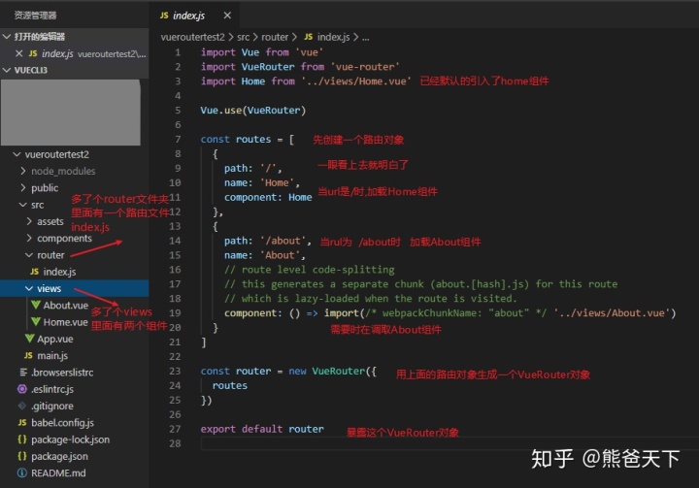Screen dimensions: 699x488
Task: Click line number 1 in gutter
Action: click(178, 52)
